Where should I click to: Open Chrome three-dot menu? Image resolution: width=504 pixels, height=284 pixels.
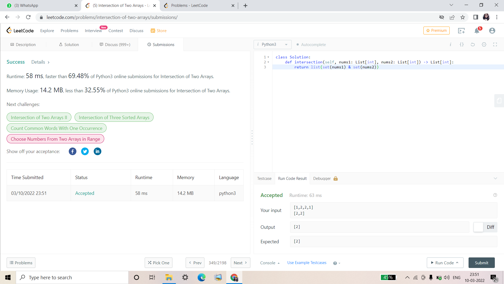point(497,17)
